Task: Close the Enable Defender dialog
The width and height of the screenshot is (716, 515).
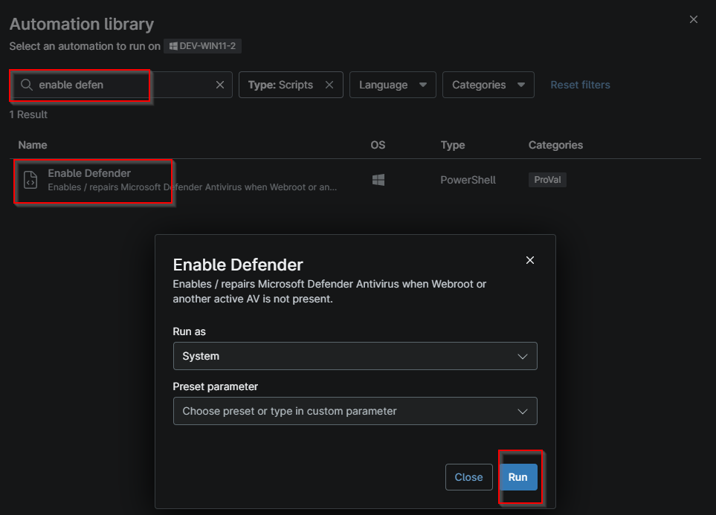Action: coord(529,260)
